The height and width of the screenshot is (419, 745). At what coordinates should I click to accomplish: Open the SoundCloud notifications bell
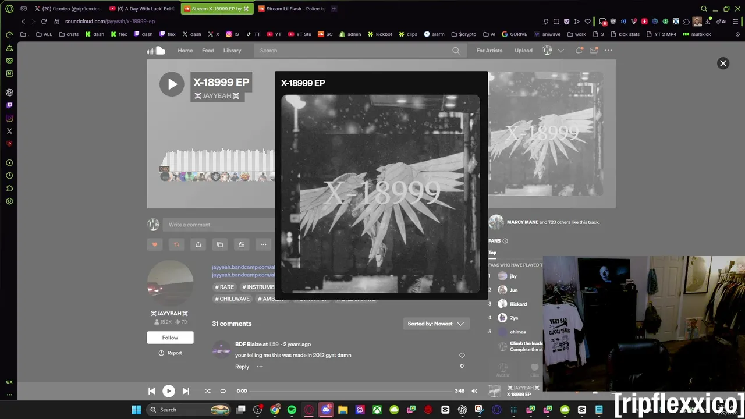[x=579, y=51]
